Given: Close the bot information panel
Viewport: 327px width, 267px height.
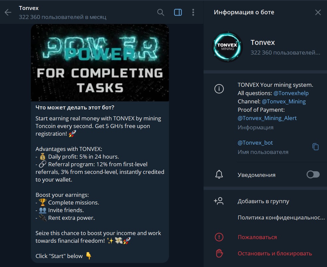Looking at the screenshot, I should click(318, 12).
